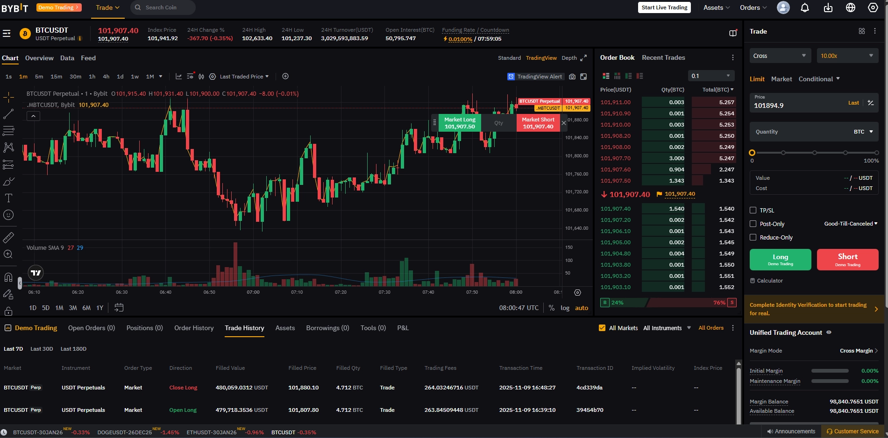888x438 pixels.
Task: Open language globe settings
Action: [851, 7]
